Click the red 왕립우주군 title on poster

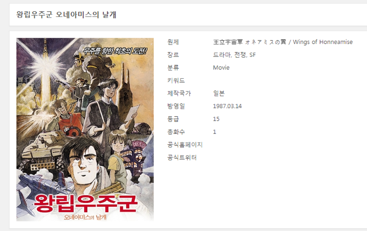pyautogui.click(x=85, y=203)
